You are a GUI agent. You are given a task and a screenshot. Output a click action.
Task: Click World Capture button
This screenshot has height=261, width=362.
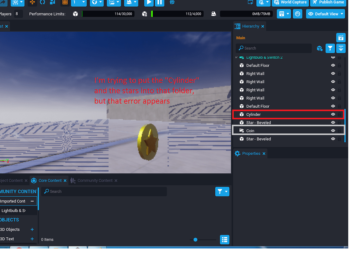tap(291, 2)
